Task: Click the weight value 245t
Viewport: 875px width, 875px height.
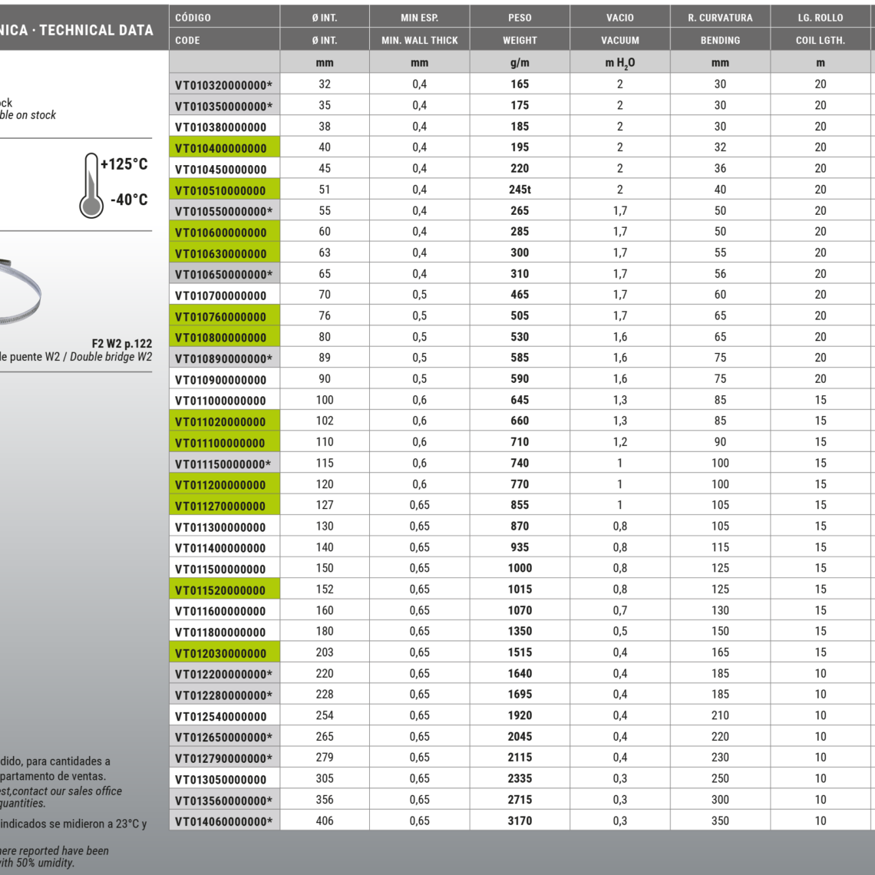Action: [x=520, y=190]
